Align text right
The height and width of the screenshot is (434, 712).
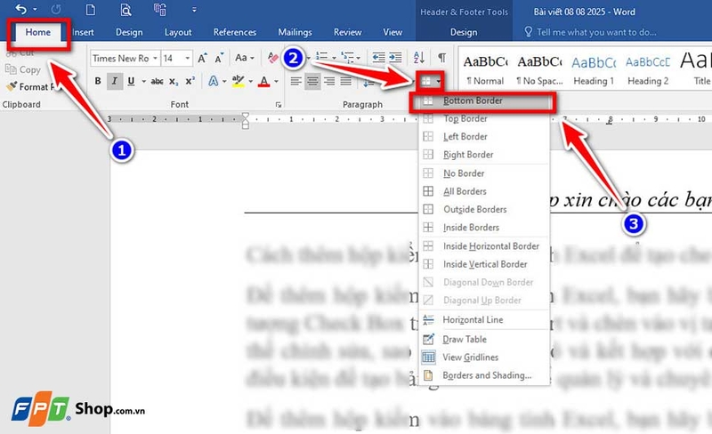(x=329, y=81)
